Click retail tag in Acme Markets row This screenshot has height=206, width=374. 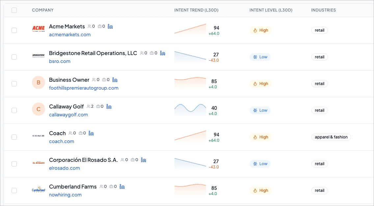tap(319, 30)
